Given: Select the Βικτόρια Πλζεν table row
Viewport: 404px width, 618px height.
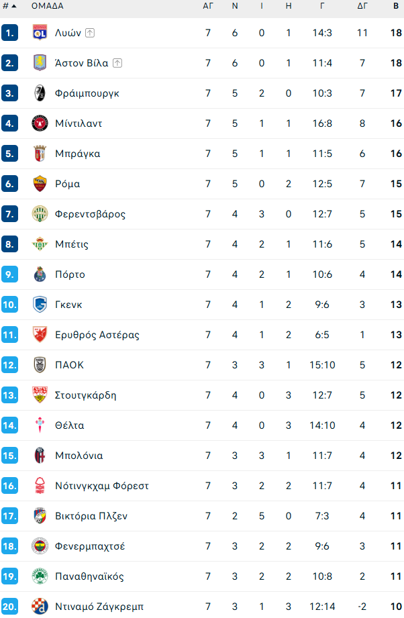Looking at the screenshot, I should 201,515.
